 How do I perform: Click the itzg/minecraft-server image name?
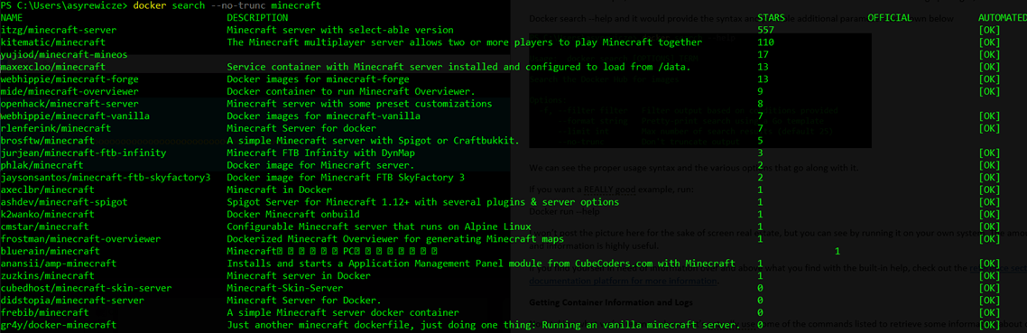[x=59, y=30]
